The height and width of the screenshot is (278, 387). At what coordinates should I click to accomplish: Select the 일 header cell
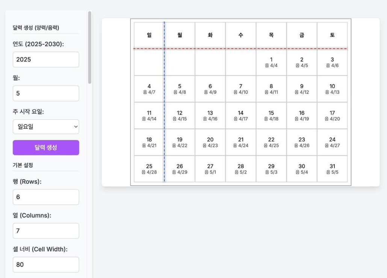[x=149, y=35]
